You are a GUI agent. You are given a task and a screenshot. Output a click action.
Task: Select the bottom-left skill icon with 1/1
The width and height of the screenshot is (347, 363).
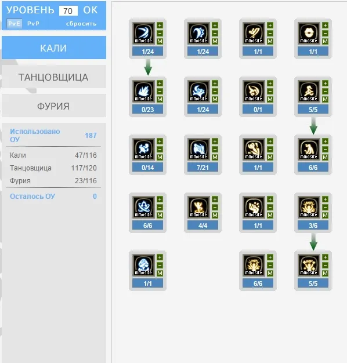click(143, 265)
